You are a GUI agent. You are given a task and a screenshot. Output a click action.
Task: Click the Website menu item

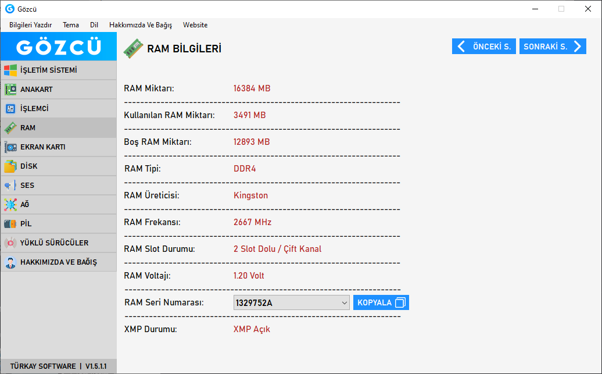195,25
